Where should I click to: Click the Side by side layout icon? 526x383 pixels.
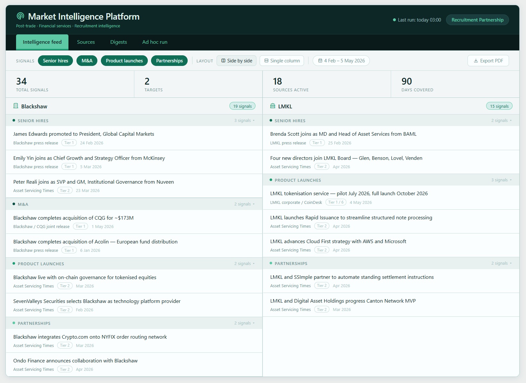click(x=223, y=61)
